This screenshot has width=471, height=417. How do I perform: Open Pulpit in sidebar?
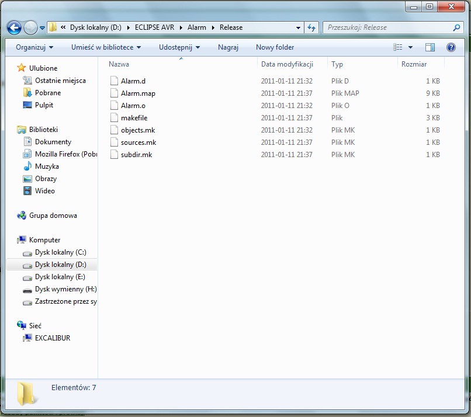click(44, 105)
